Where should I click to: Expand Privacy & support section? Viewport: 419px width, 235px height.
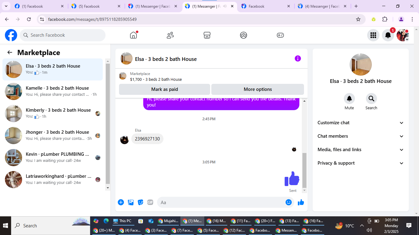[x=361, y=163]
